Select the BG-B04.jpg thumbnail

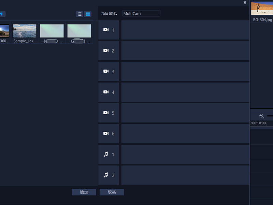coord(262,8)
